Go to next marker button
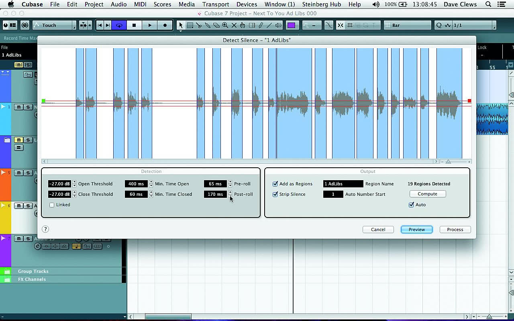The image size is (514, 321). coord(108,25)
